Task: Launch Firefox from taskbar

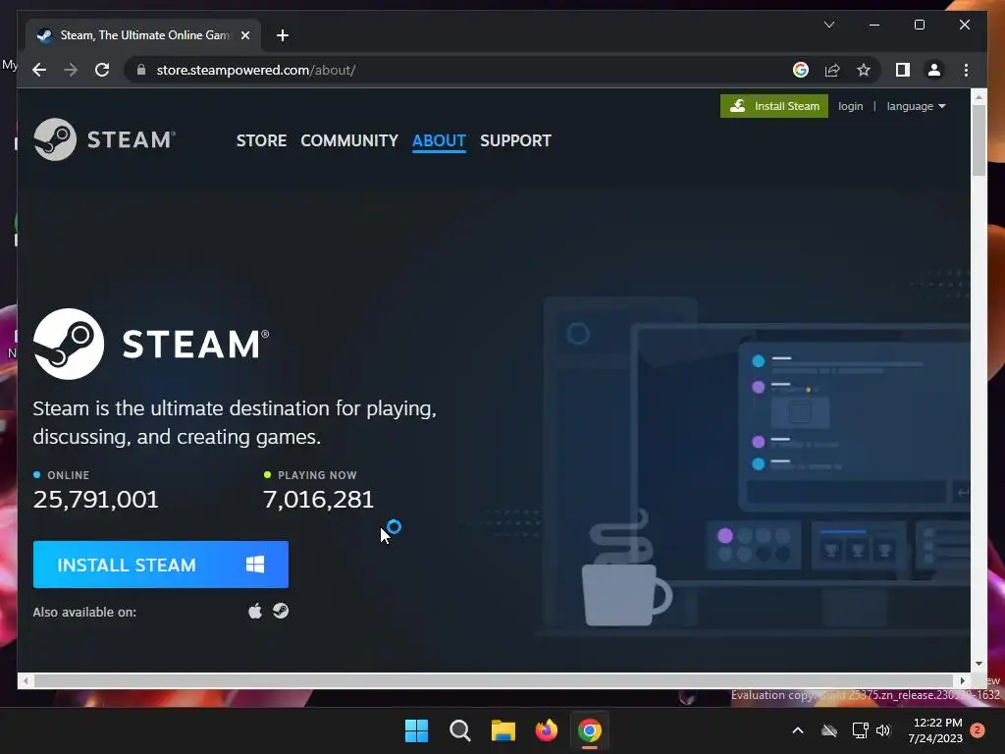Action: [546, 730]
